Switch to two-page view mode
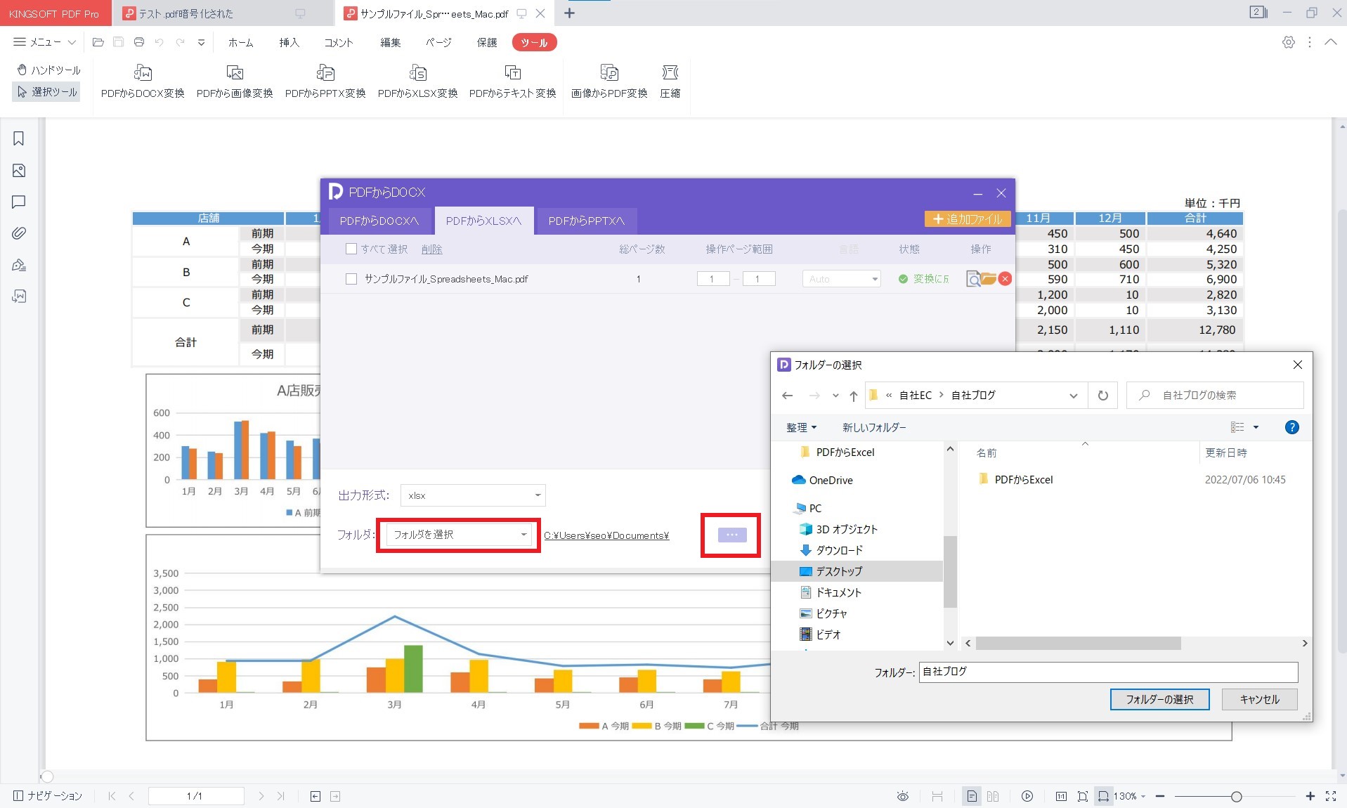The width and height of the screenshot is (1347, 808). [x=993, y=796]
